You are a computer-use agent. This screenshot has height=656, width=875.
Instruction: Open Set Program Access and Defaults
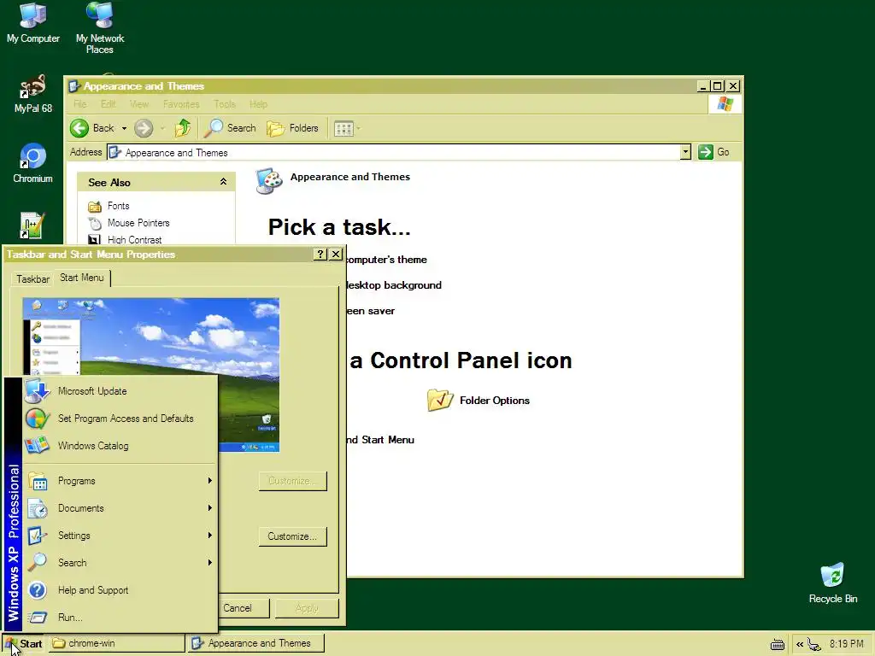coord(120,419)
